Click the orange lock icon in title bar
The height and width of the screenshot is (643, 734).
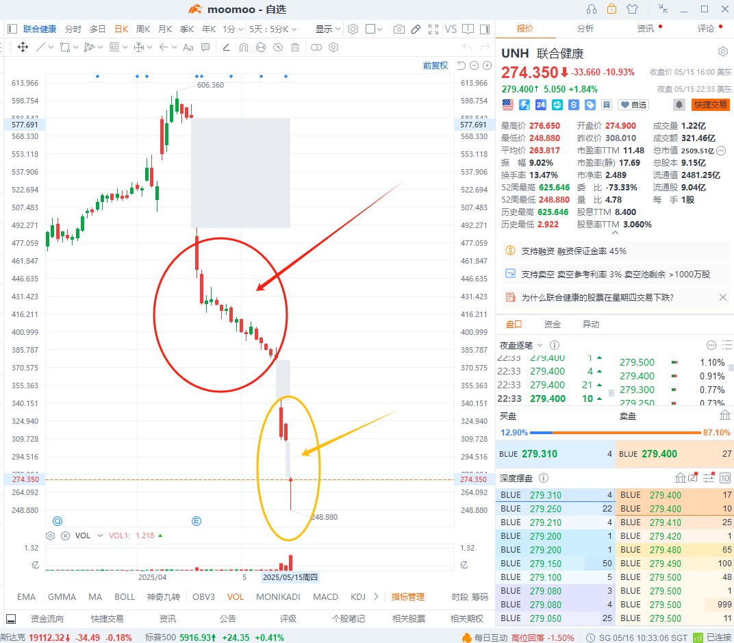tap(611, 8)
